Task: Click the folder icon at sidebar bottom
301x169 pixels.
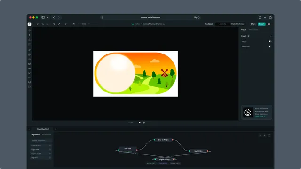Action: coord(29,87)
